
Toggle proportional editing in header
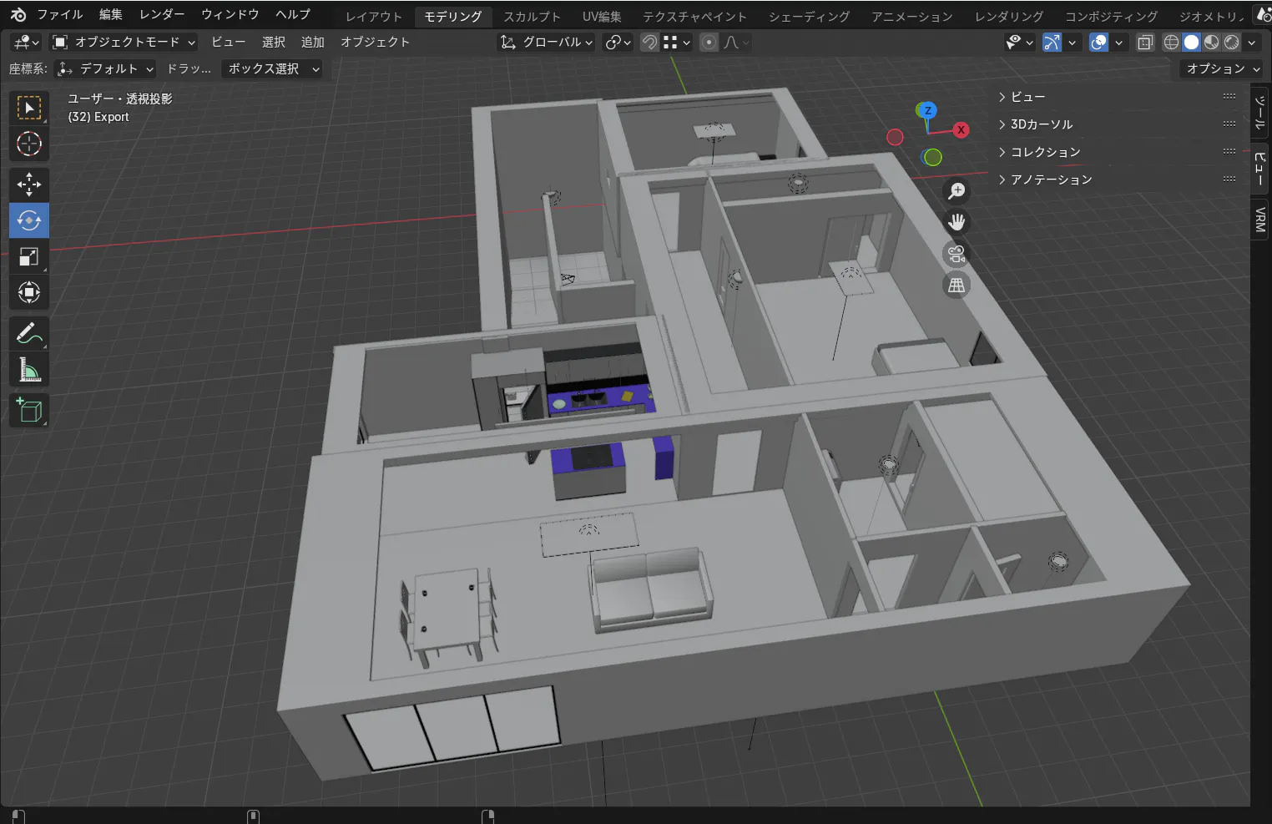709,43
